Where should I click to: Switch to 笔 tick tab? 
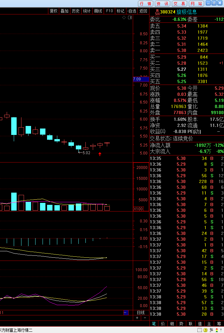(154, 324)
